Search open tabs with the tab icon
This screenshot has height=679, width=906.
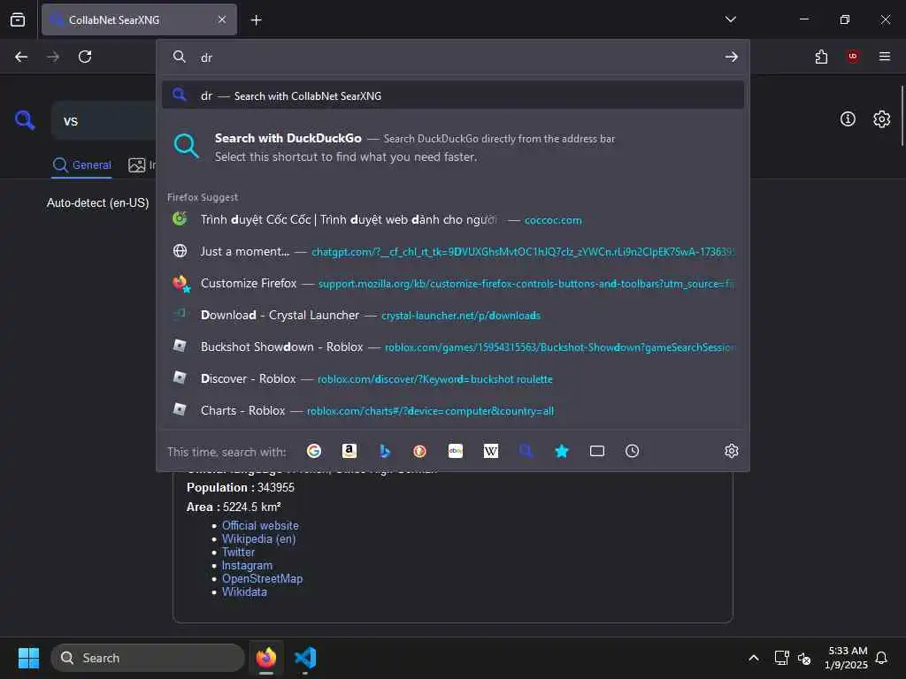pos(597,451)
